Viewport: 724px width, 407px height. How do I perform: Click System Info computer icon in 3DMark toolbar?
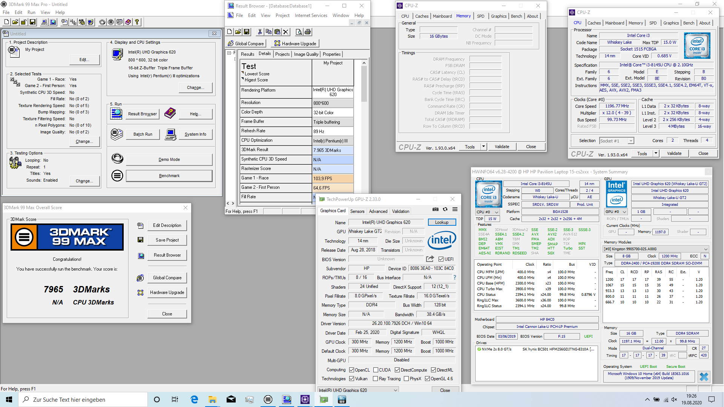tap(44, 22)
